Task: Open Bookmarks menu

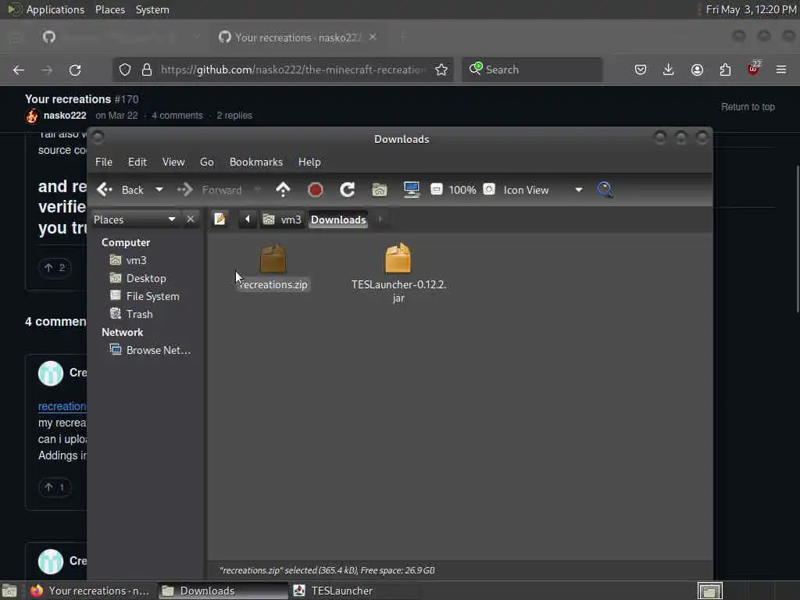Action: [x=256, y=162]
